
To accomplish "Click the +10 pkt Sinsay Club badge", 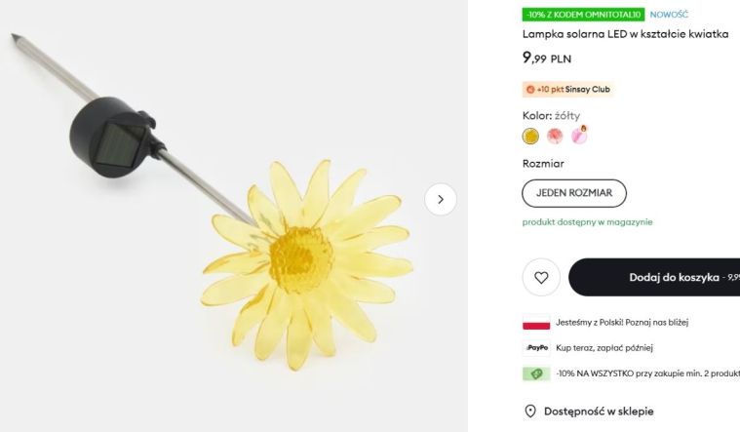I will tap(568, 90).
